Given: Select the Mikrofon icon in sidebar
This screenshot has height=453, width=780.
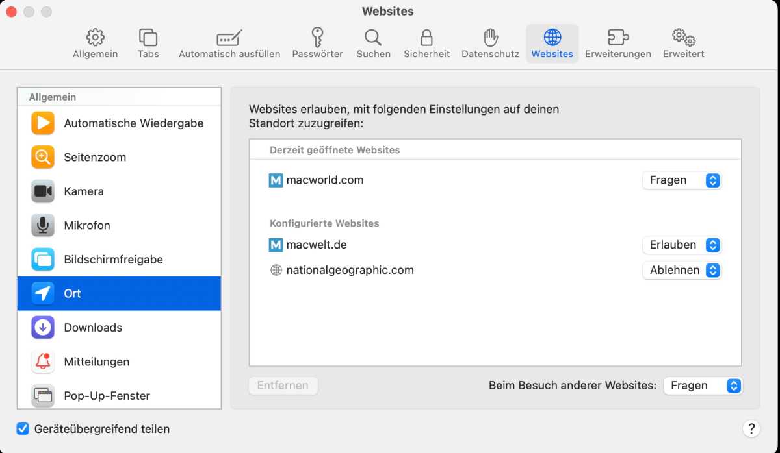Looking at the screenshot, I should click(x=43, y=225).
